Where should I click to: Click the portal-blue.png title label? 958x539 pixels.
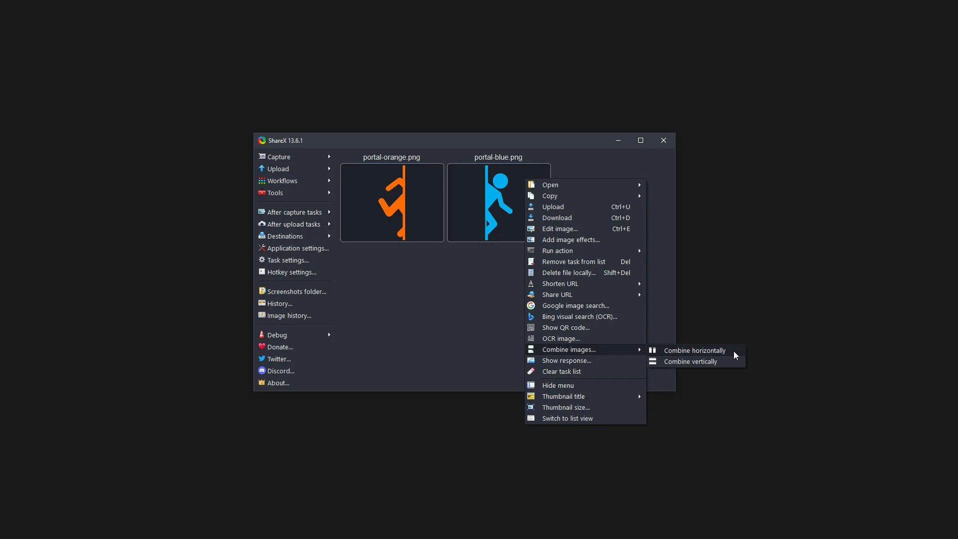[498, 157]
